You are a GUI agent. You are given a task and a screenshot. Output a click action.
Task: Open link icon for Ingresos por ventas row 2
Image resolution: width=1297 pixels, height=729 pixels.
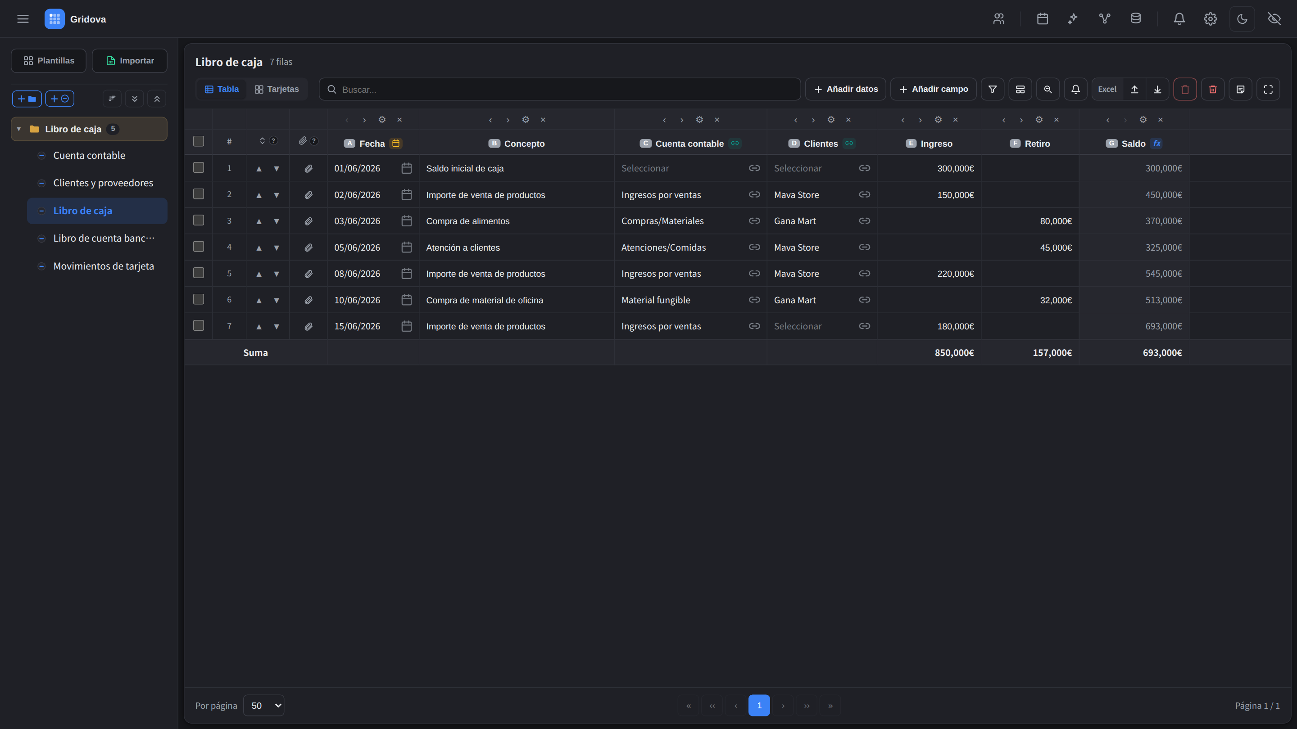(x=754, y=195)
